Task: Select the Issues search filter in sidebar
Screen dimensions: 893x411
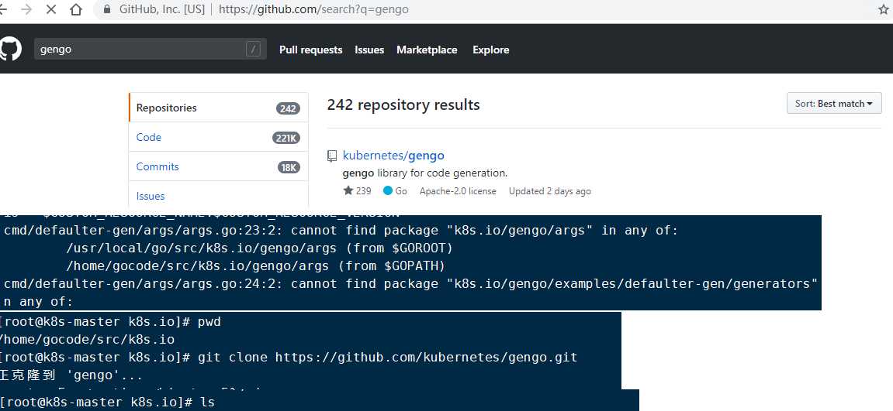Action: [219, 195]
